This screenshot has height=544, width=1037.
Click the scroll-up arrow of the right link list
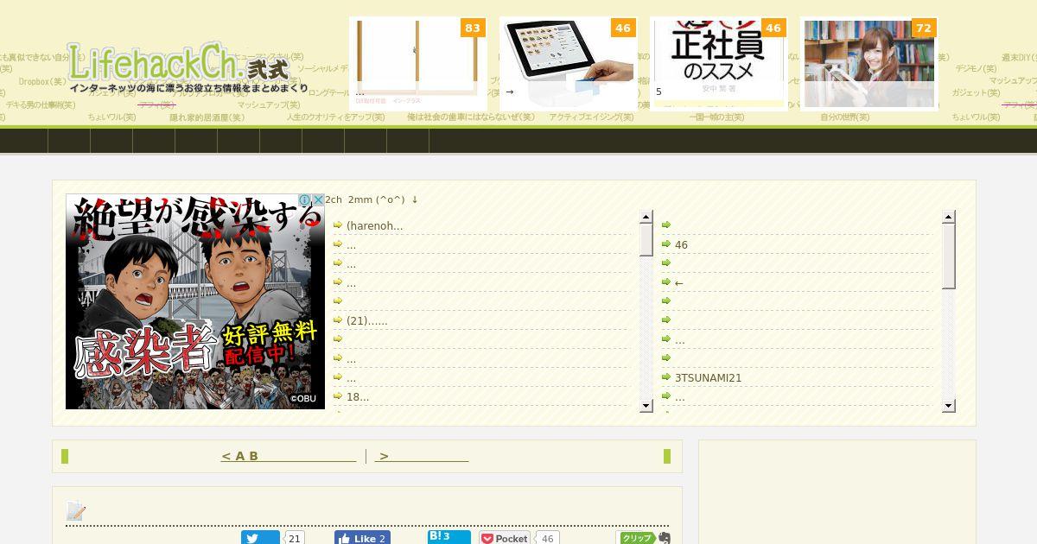tap(948, 217)
